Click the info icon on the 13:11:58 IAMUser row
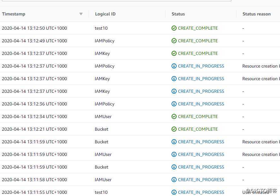The image size is (280, 196). [174, 180]
